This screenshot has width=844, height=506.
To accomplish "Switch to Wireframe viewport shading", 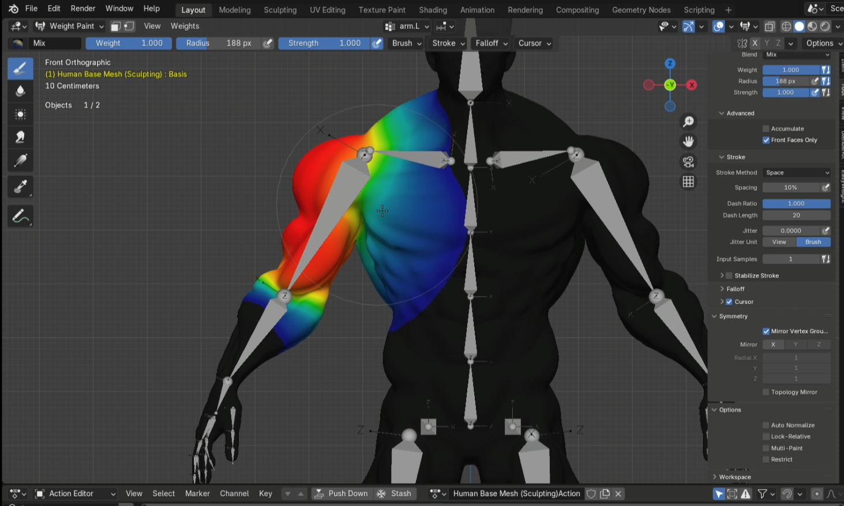I will coord(786,27).
